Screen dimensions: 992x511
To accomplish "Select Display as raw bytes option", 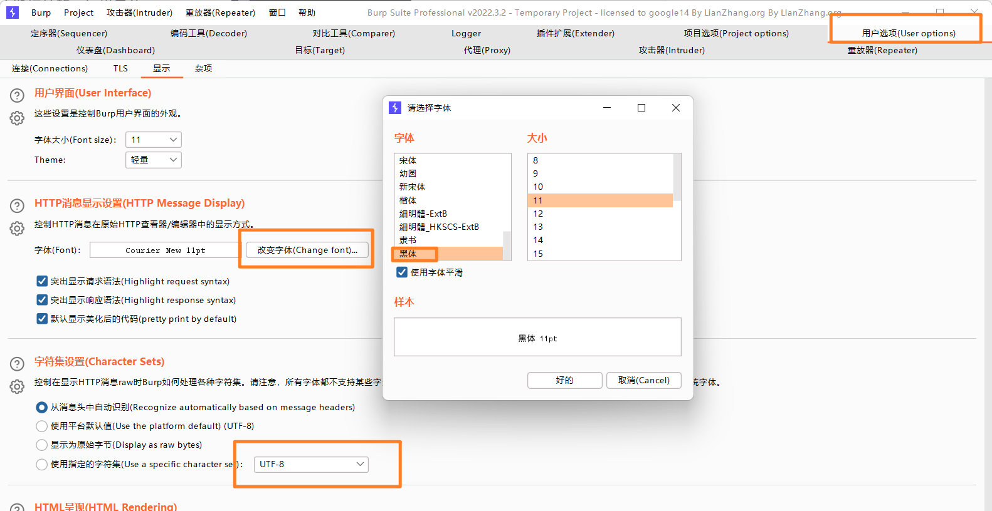I will pos(42,445).
